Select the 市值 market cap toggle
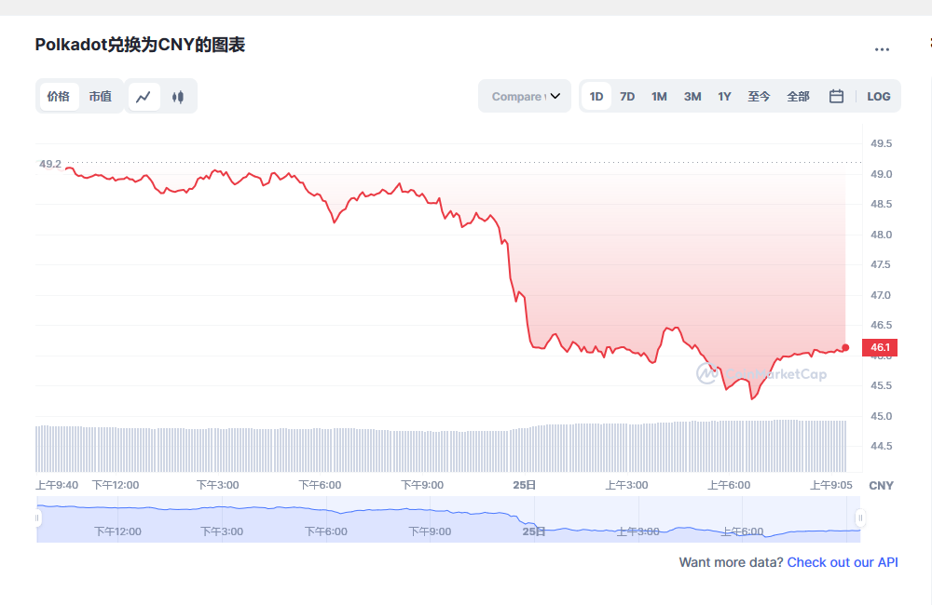Image resolution: width=932 pixels, height=605 pixels. coord(101,96)
